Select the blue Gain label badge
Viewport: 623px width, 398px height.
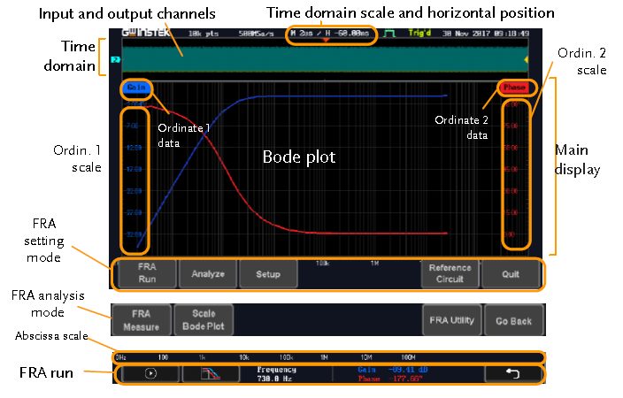pyautogui.click(x=136, y=88)
